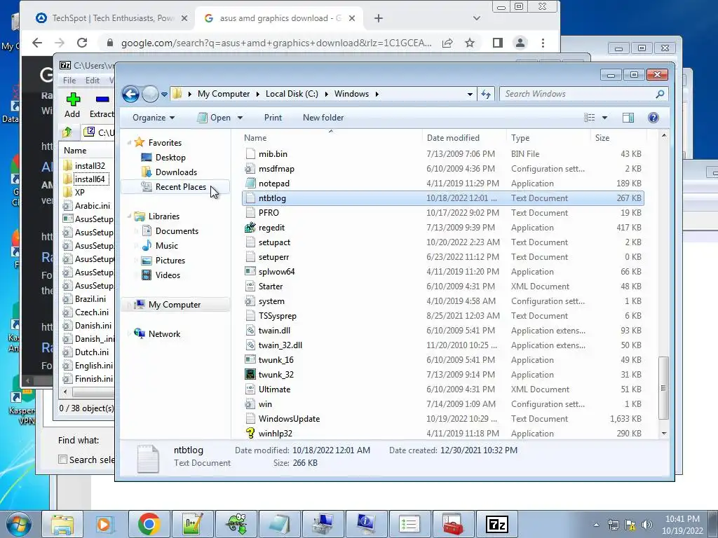This screenshot has height=538, width=718.
Task: Open the Organize dropdown menu
Action: [154, 118]
